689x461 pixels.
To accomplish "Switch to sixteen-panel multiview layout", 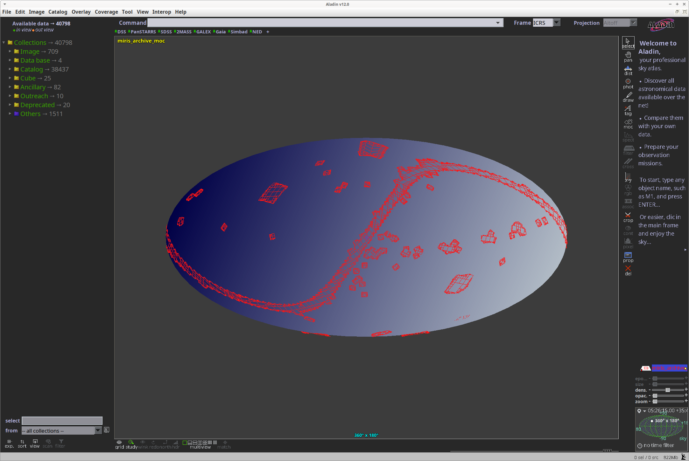I will click(x=215, y=443).
